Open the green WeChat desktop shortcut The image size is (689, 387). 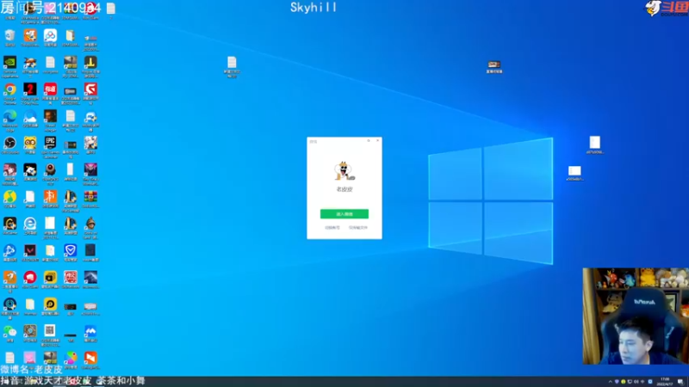[x=9, y=331]
